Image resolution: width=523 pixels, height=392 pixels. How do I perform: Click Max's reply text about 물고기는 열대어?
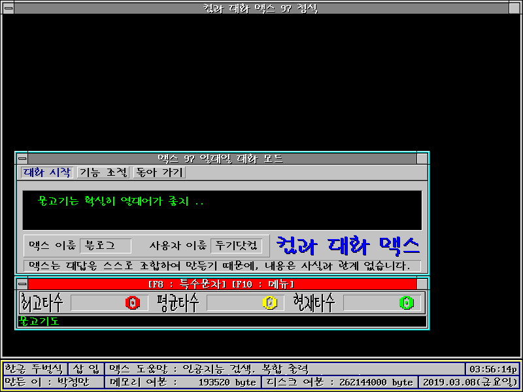point(121,201)
